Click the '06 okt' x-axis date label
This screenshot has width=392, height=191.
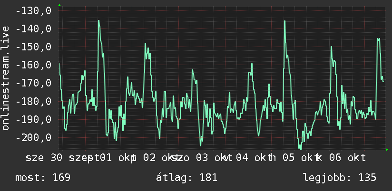coord(347,158)
